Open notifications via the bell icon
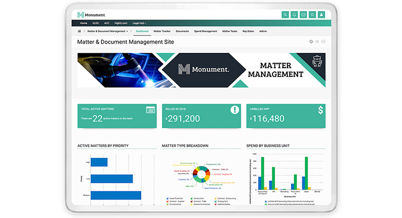This screenshot has width=402, height=218. click(x=294, y=15)
